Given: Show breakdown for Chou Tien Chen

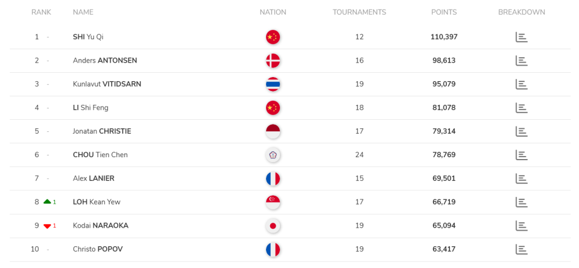Looking at the screenshot, I should tap(522, 155).
